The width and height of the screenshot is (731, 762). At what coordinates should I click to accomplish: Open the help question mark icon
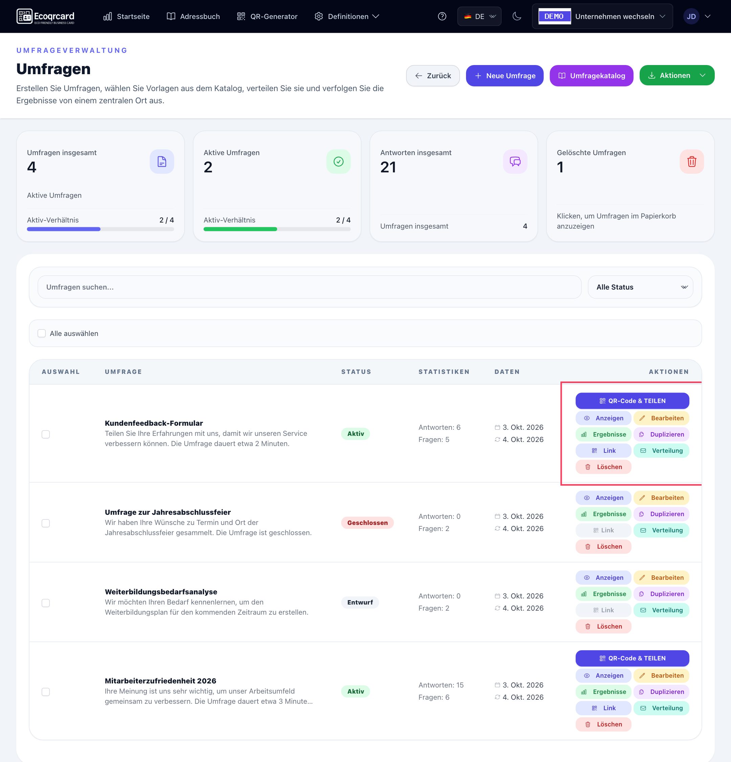coord(442,16)
